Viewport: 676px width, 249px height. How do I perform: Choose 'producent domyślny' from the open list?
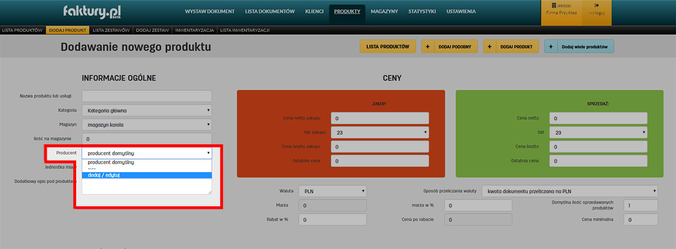point(147,162)
